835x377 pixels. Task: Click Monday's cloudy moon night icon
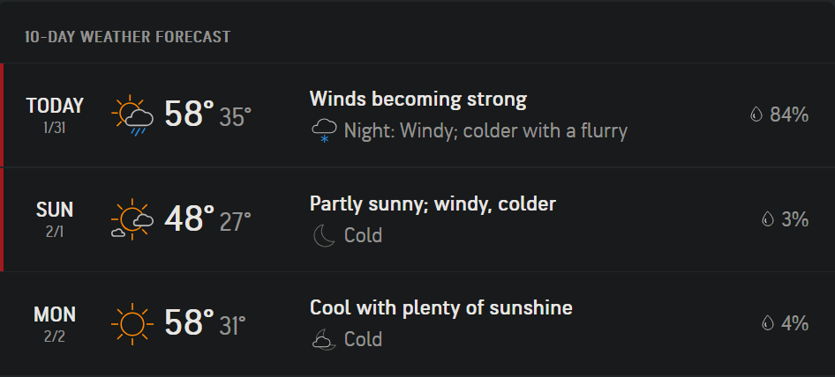coord(324,339)
